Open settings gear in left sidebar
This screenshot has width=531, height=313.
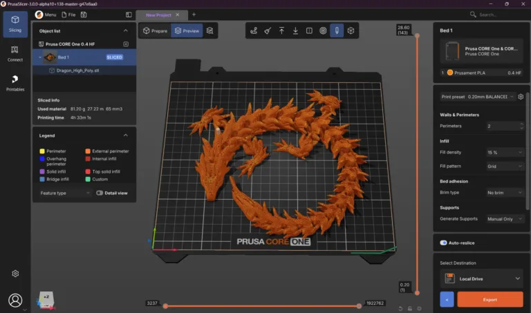(15, 274)
